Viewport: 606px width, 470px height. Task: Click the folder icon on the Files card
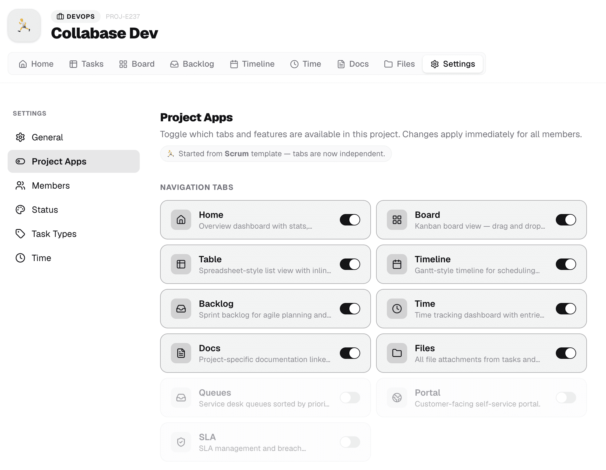pyautogui.click(x=397, y=353)
